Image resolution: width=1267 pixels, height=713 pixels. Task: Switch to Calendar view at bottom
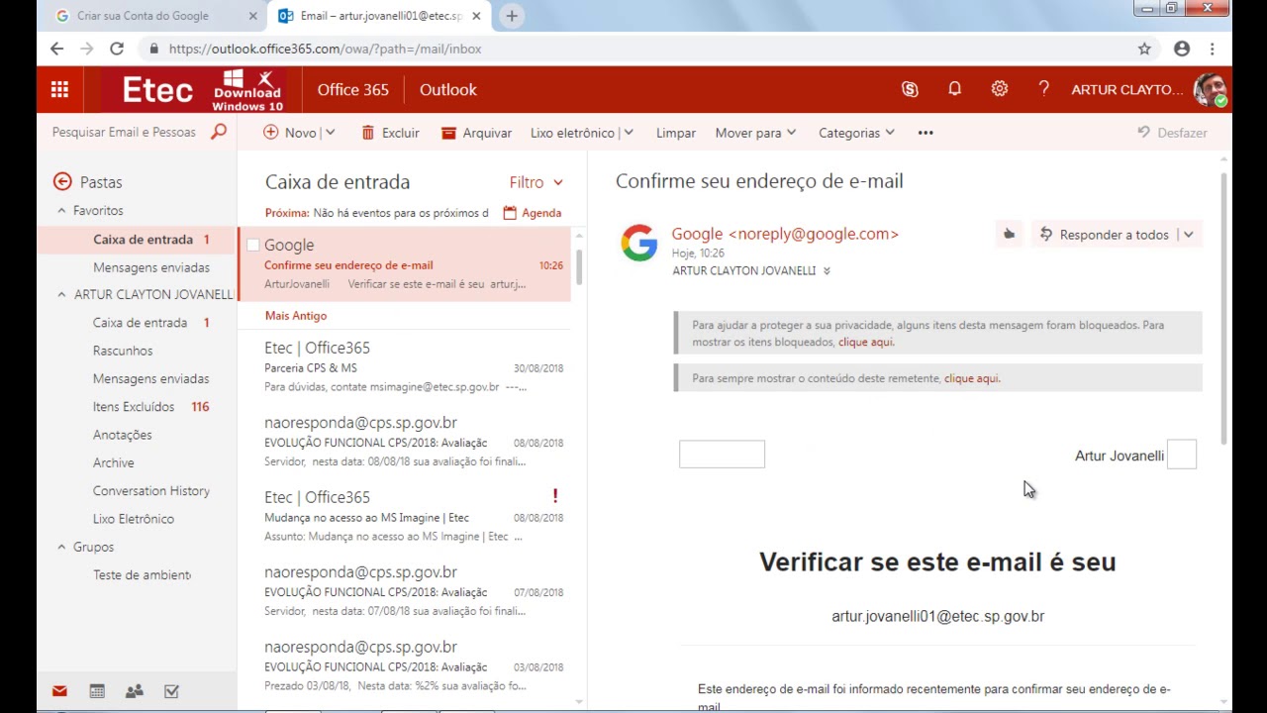click(97, 691)
